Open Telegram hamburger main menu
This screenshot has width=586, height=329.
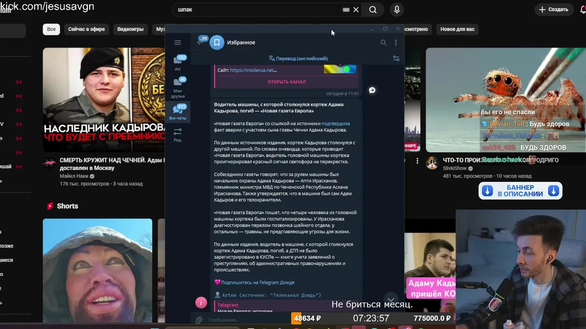178,42
